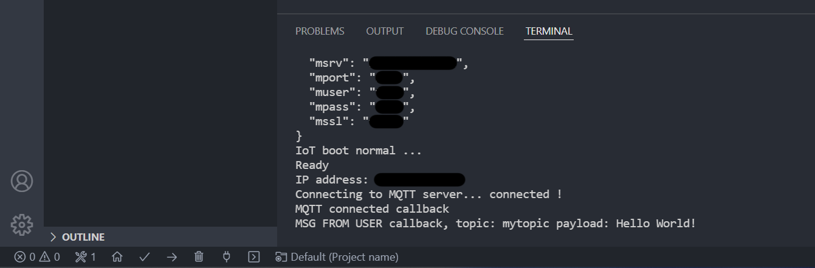Open the PlatformIO Serial Monitor plug

[226, 257]
